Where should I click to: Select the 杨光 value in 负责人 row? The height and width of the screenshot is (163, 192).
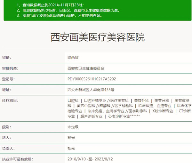tap(71, 148)
